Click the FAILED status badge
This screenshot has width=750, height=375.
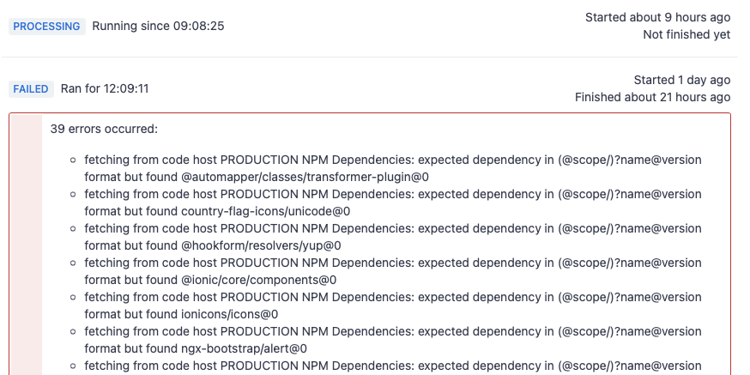click(31, 89)
